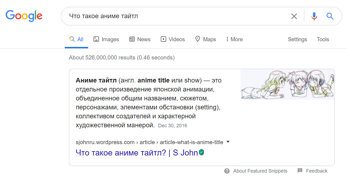Open the "Что такое аниме тайтл?" result link
The image size is (347, 181).
137,153
